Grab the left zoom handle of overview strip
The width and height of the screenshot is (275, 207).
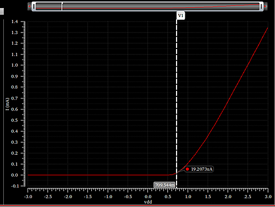(x=34, y=7)
